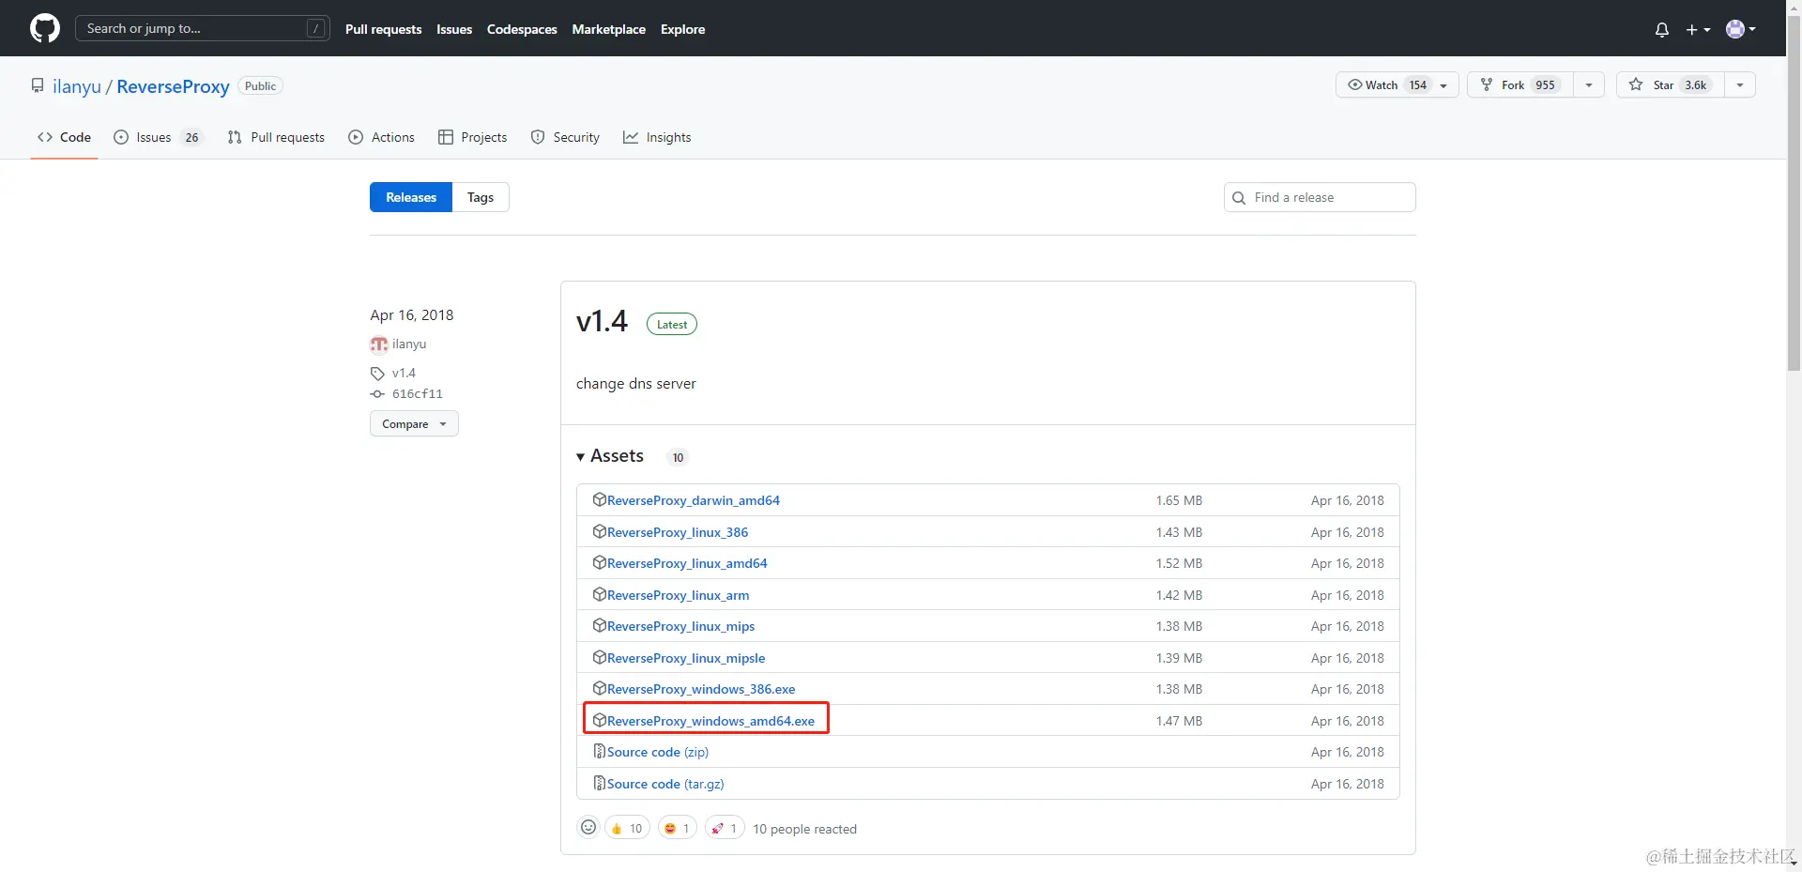Expand the Fork dropdown arrow

pos(1589,84)
